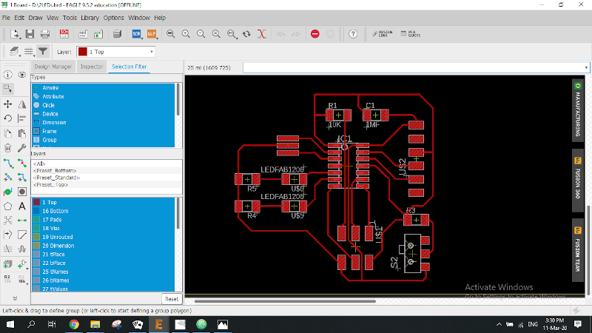592x333 pixels.
Task: Click the Print icon in toolbar
Action: (45, 34)
